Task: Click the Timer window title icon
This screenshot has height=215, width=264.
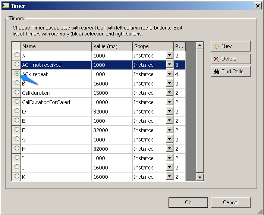Action: [6, 6]
